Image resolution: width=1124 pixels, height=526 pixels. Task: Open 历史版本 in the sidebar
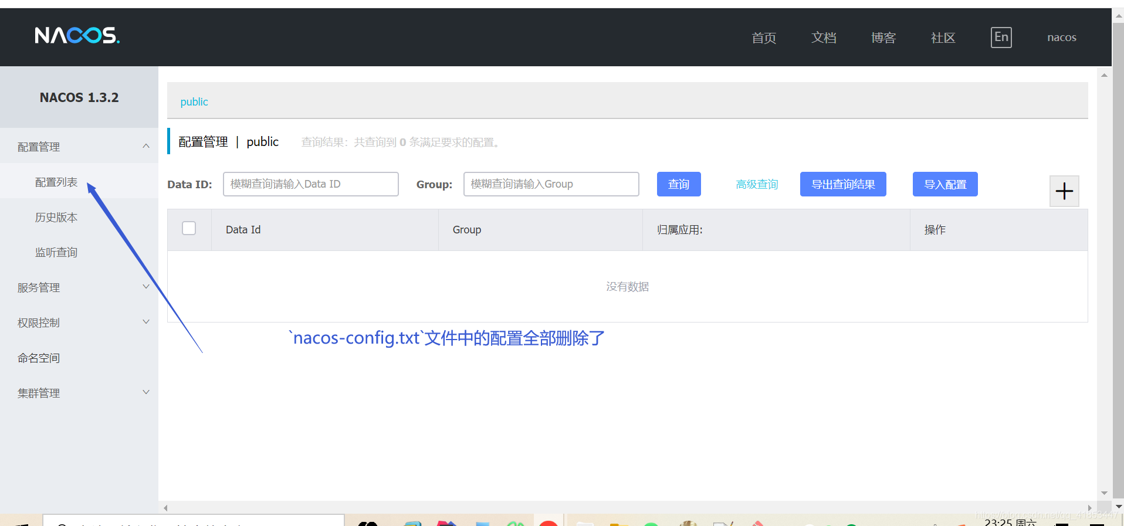click(56, 218)
